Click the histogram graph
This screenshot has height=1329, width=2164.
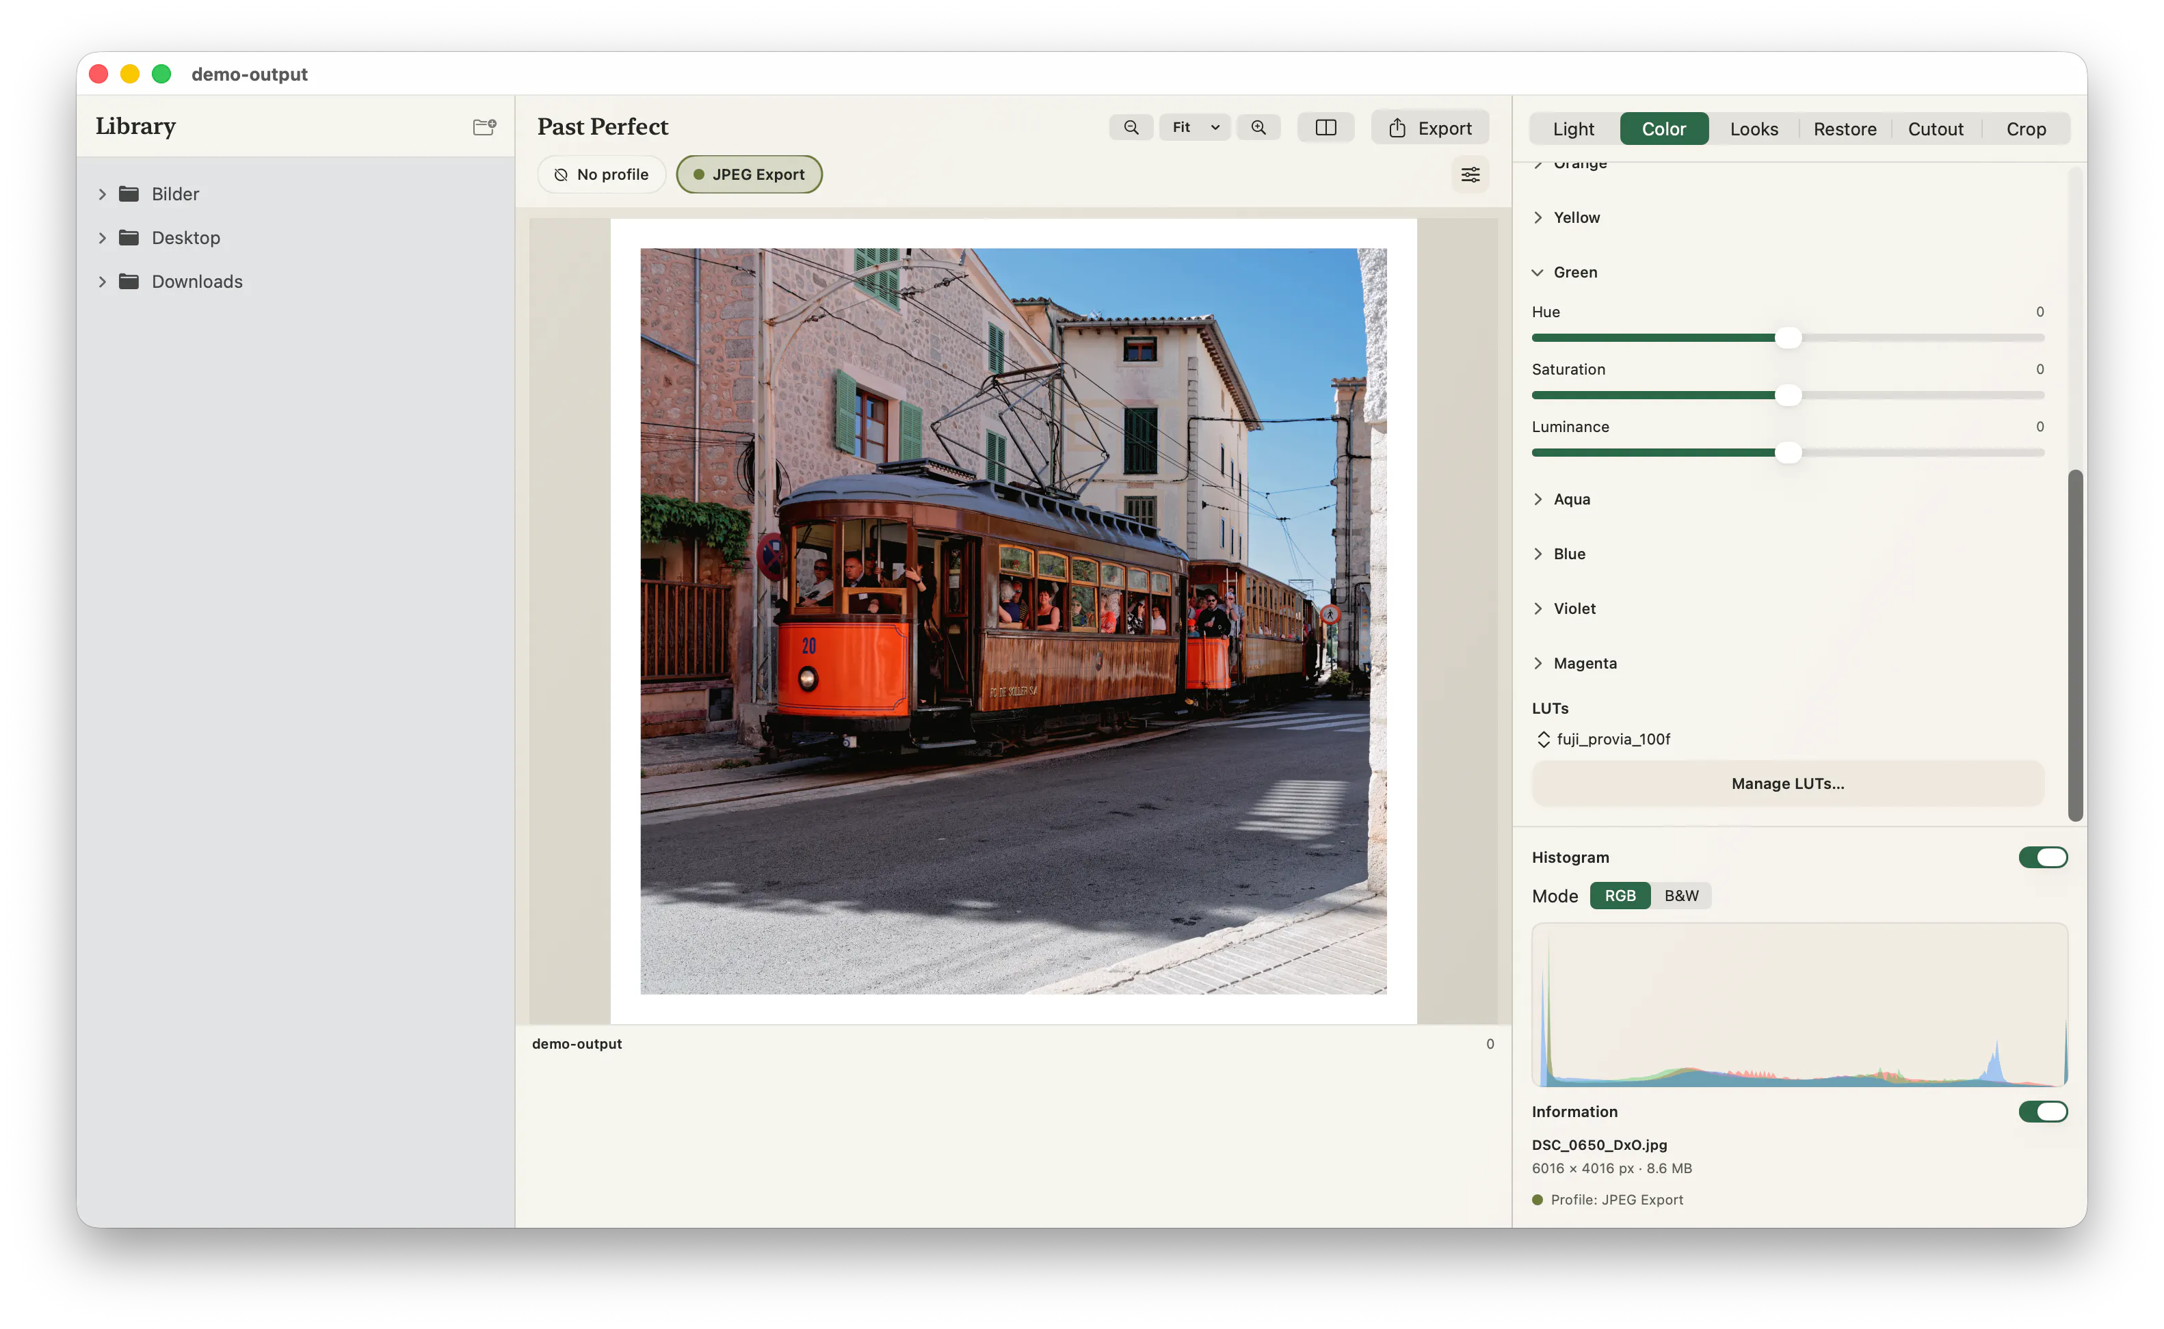click(1799, 1005)
